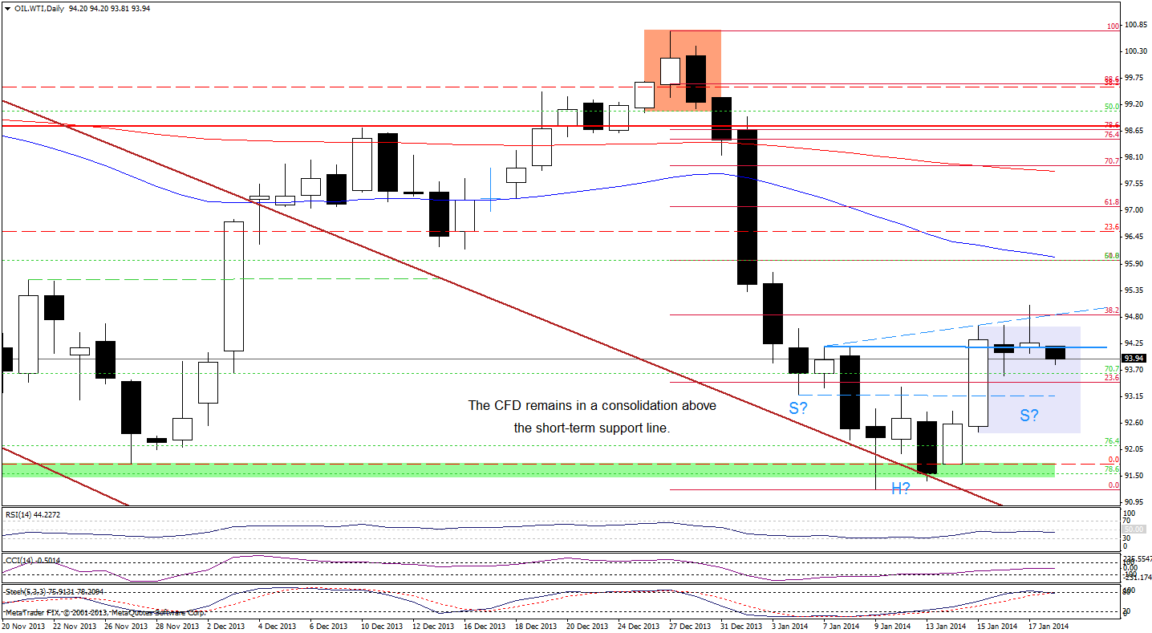Select the Fibonacci 100 level label at top
This screenshot has width=1152, height=633.
coord(1113,26)
